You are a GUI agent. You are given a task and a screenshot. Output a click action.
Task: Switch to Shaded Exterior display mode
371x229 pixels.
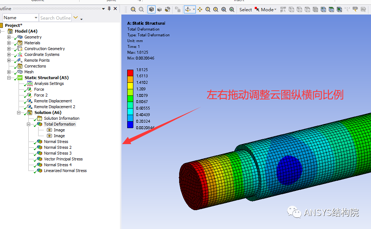(x=160, y=9)
